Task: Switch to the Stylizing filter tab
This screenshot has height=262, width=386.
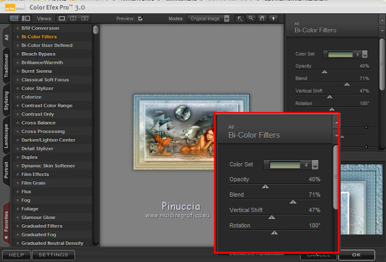Action: pos(6,100)
